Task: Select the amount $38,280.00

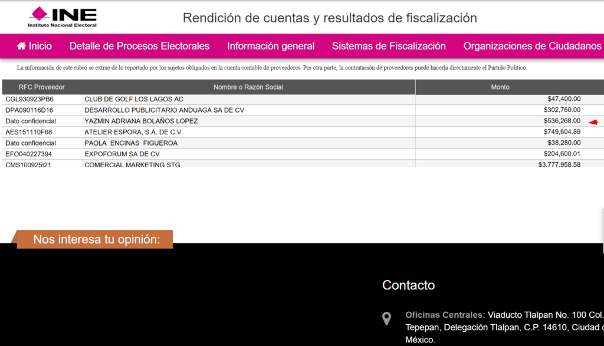Action: click(564, 143)
